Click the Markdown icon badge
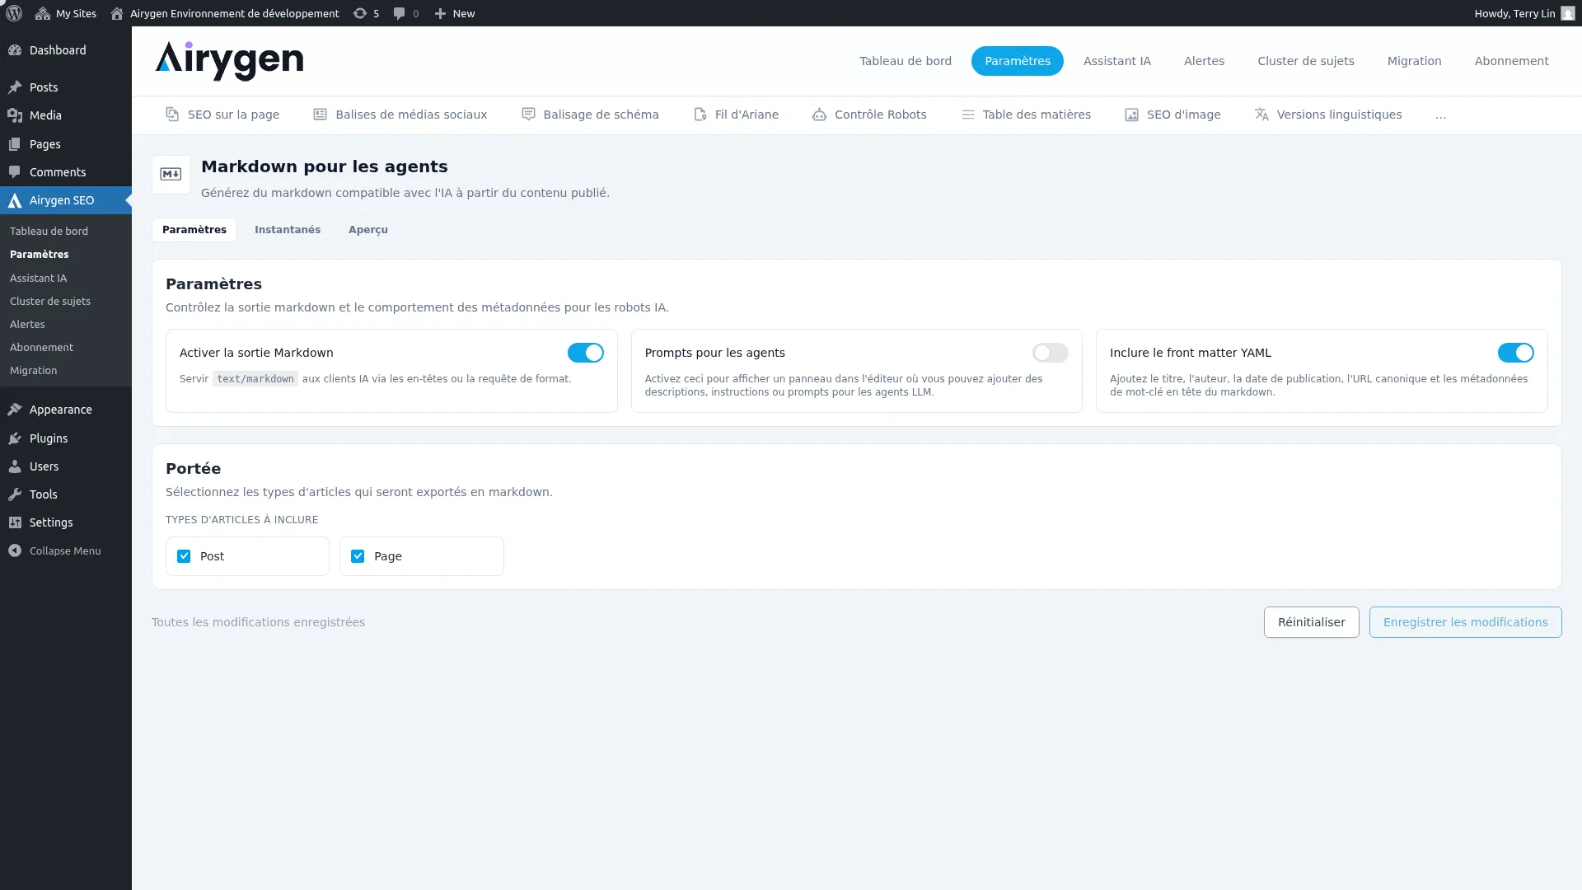Image resolution: width=1582 pixels, height=890 pixels. click(x=171, y=175)
